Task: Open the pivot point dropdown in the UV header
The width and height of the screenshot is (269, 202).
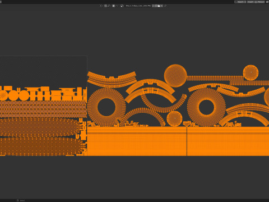Action: pos(101,6)
